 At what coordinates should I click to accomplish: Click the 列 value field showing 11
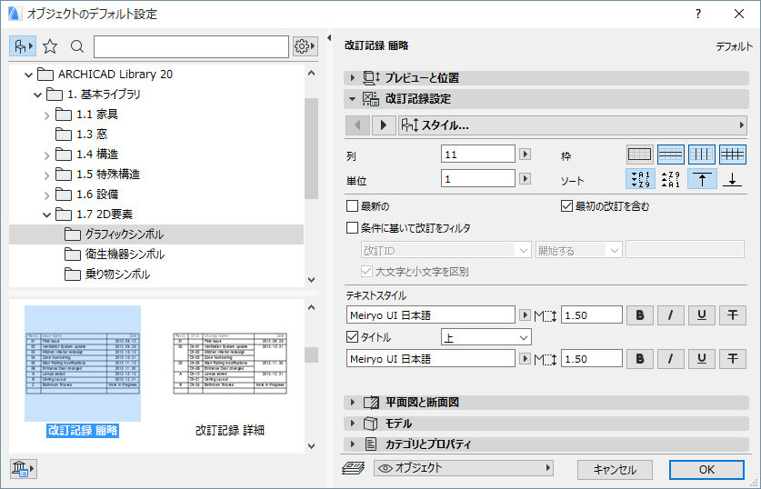coord(478,155)
